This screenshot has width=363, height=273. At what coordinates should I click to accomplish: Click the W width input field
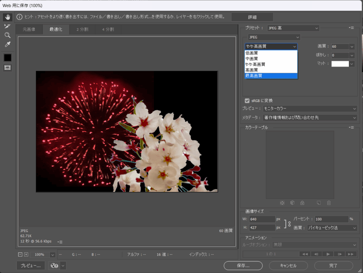(x=262, y=219)
